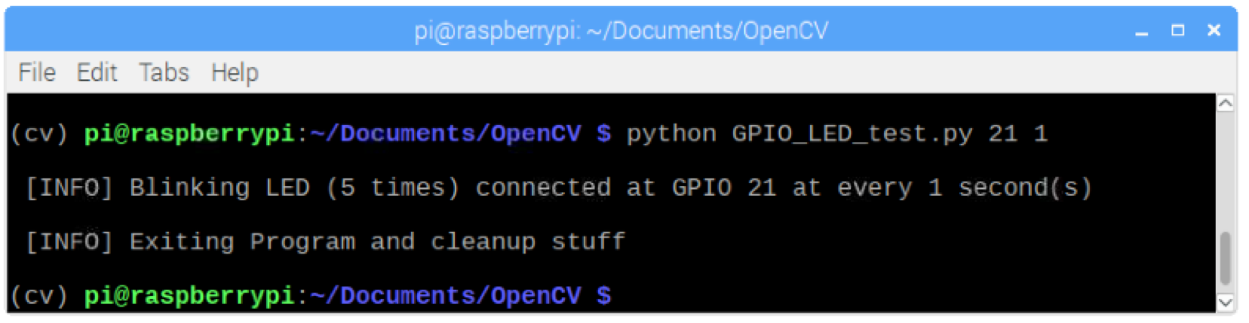
Task: Click the Blinking LED info line
Action: pos(558,187)
